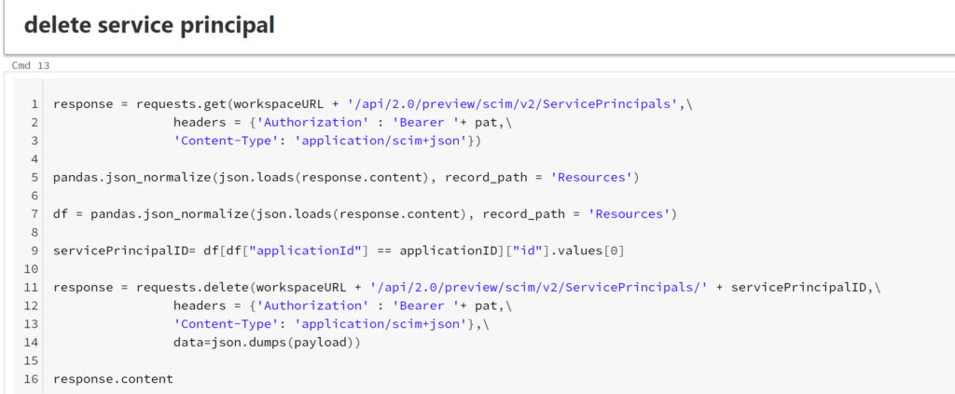Viewport: 955px width, 394px height.
Task: Click the df variable starting line 7
Action: tap(62, 214)
